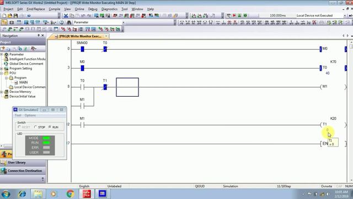Open the Options menu in GX Simulator2
The height and width of the screenshot is (199, 353).
point(30,116)
